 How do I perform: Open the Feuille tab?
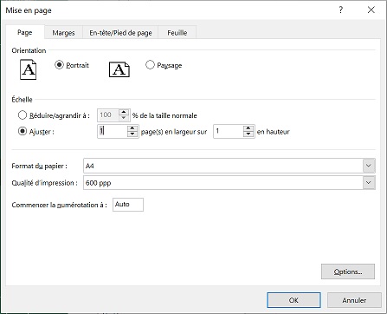point(177,33)
